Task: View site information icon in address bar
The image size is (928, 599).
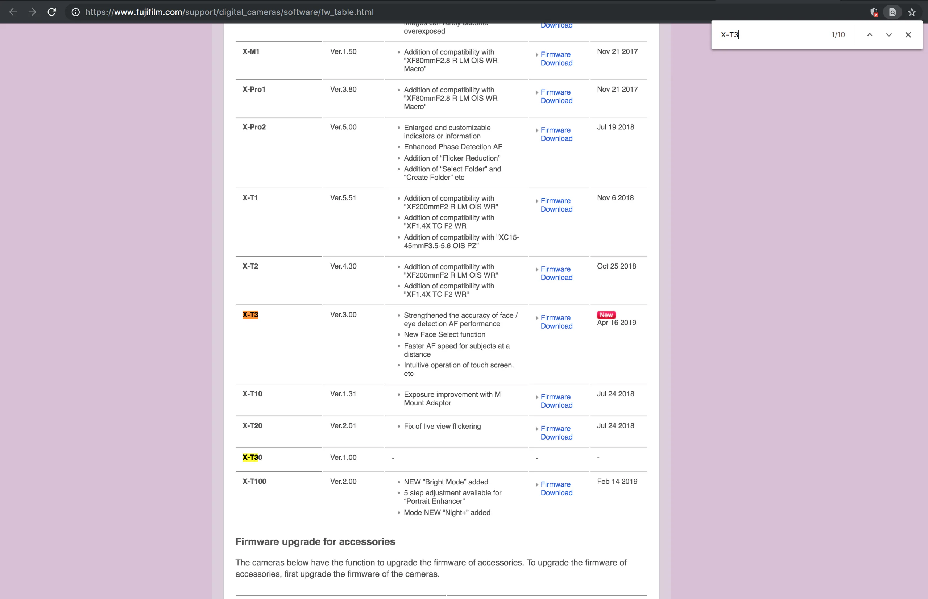Action: [x=76, y=12]
